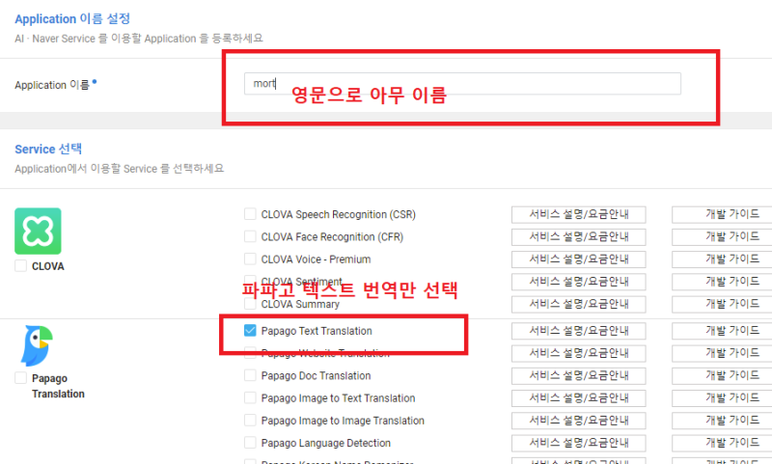The width and height of the screenshot is (772, 464).
Task: Enable Papago Image to Text Translation checkbox
Action: coord(250,397)
